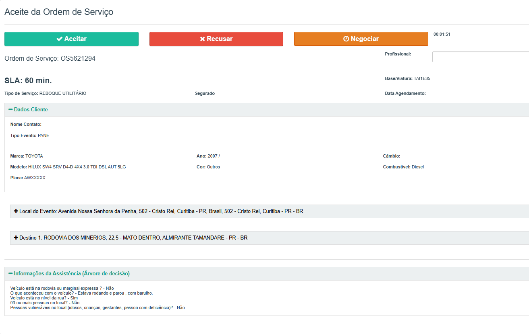Click the plus icon beside Destino 1
529x334 pixels.
[x=16, y=238]
